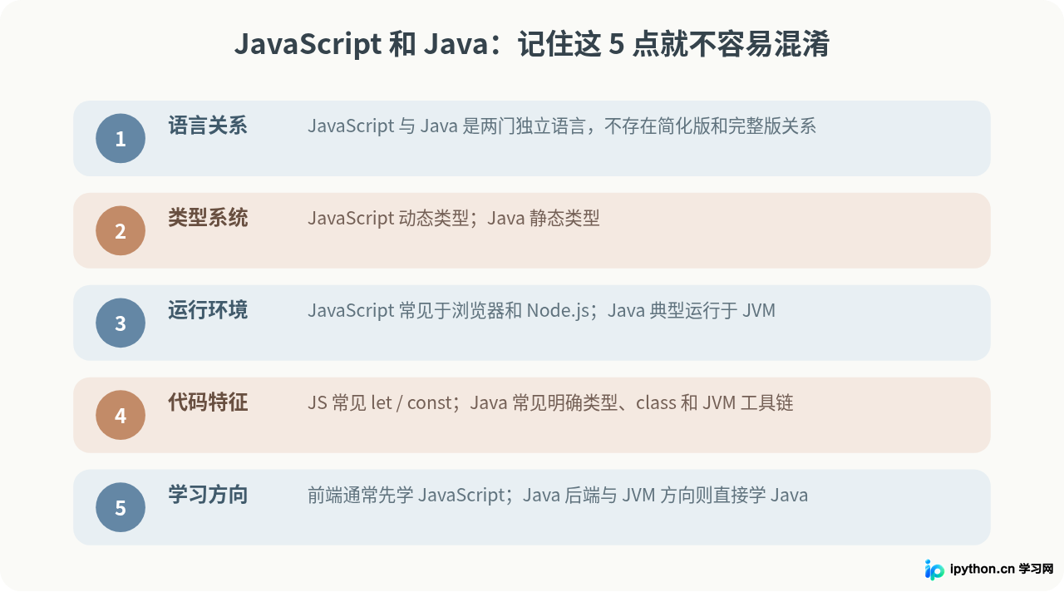This screenshot has width=1064, height=592.
Task: Click the "运行环境" heading
Action: click(208, 310)
